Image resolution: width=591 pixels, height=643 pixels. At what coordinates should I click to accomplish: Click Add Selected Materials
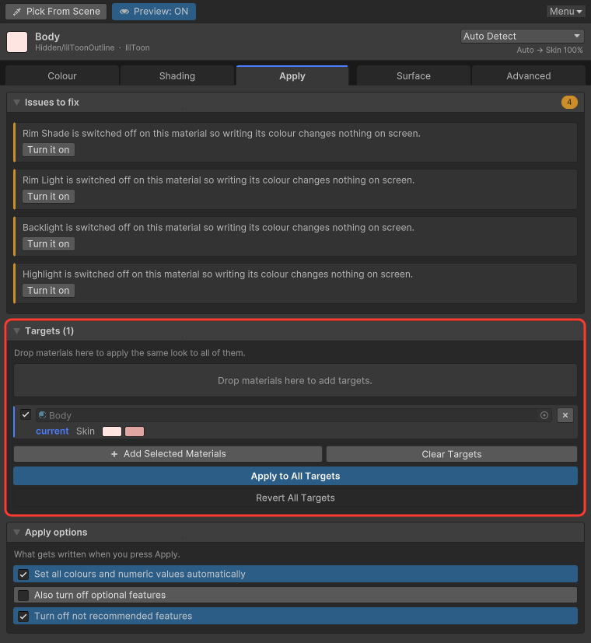[168, 454]
